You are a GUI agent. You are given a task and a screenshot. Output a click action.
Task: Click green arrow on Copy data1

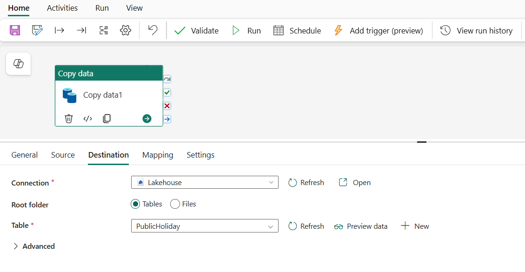pyautogui.click(x=146, y=119)
